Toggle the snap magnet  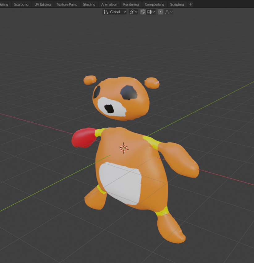[143, 12]
